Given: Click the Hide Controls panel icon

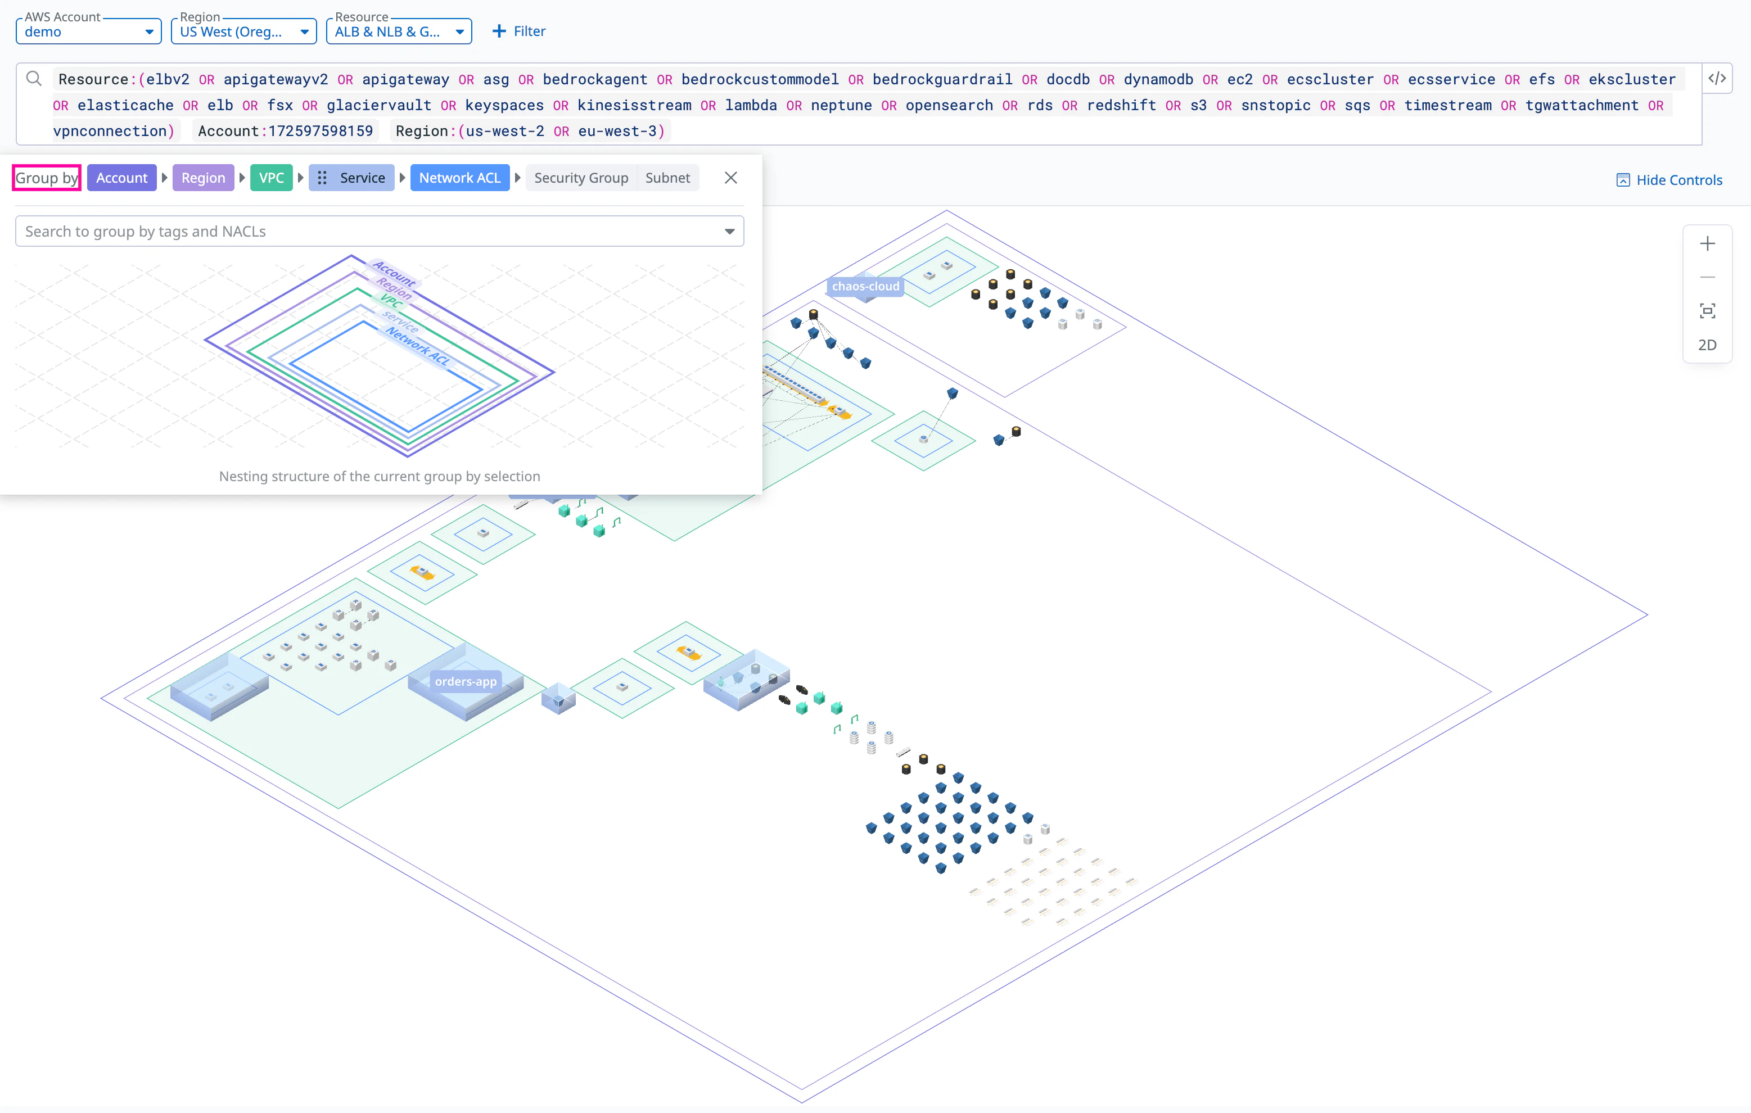Looking at the screenshot, I should tap(1622, 180).
